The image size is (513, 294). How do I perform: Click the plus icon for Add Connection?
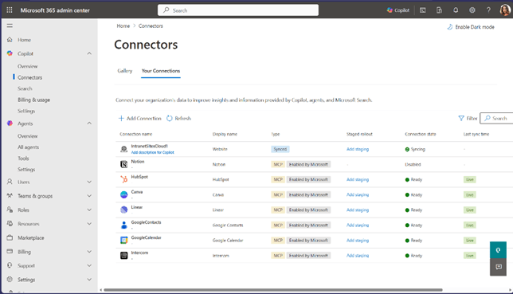point(121,118)
